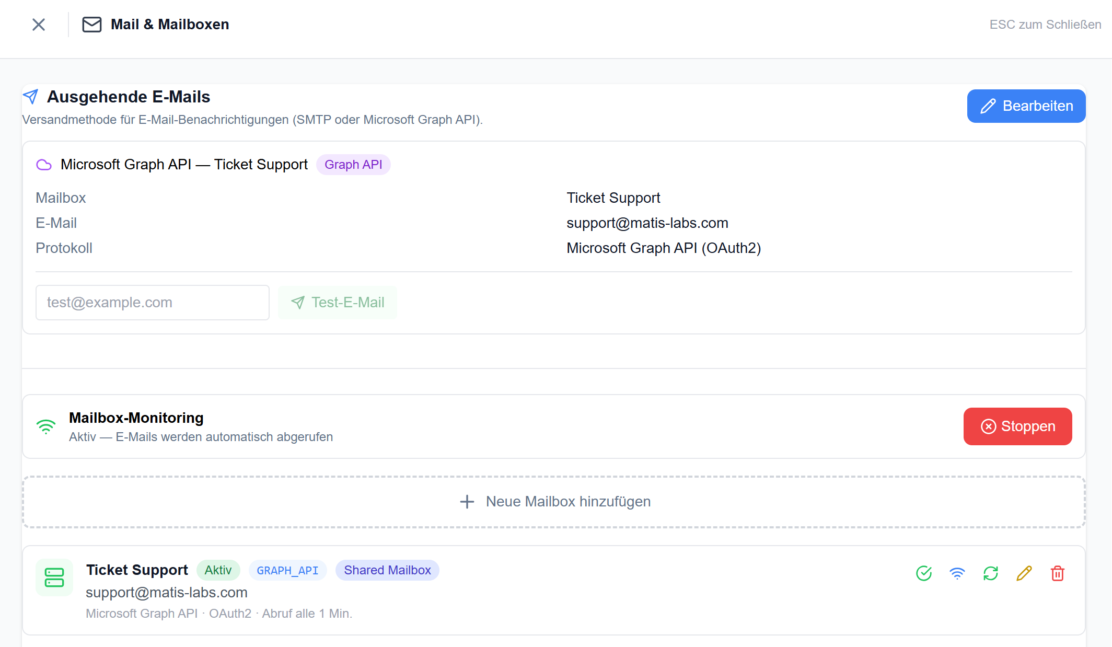Trigger manual sync via the green refresh icon

tap(991, 573)
